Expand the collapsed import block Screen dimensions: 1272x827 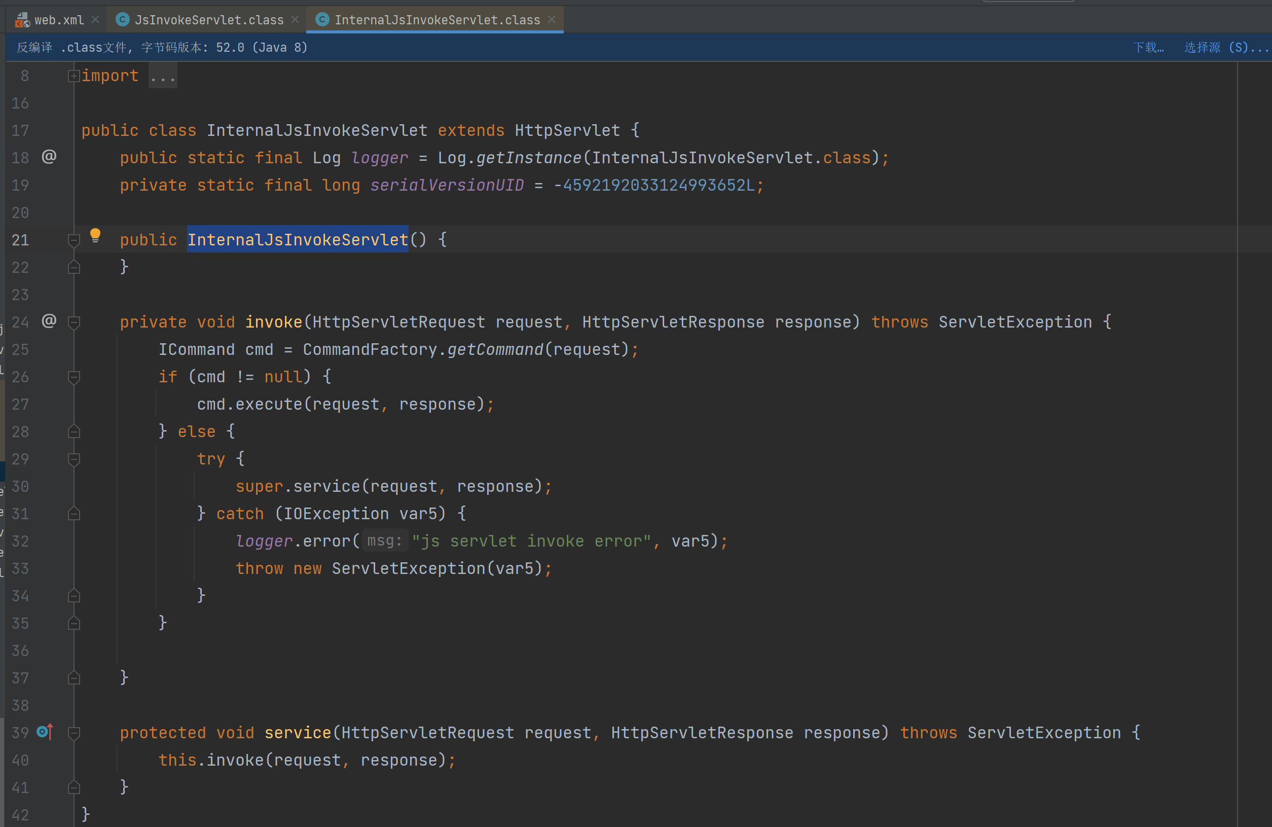click(x=74, y=76)
